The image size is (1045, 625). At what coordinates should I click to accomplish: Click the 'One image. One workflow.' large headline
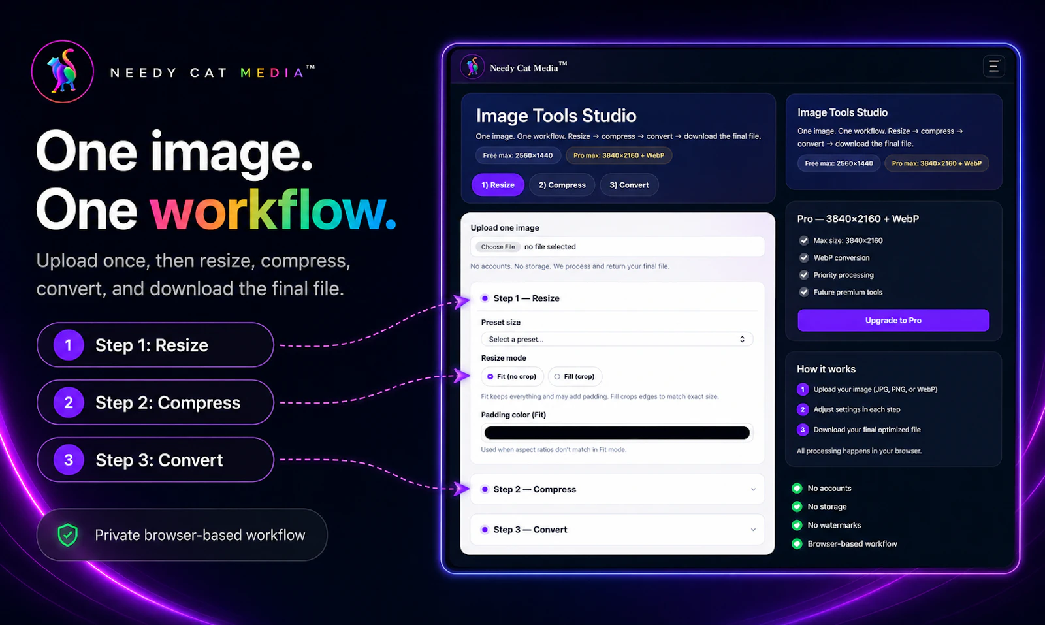click(216, 180)
